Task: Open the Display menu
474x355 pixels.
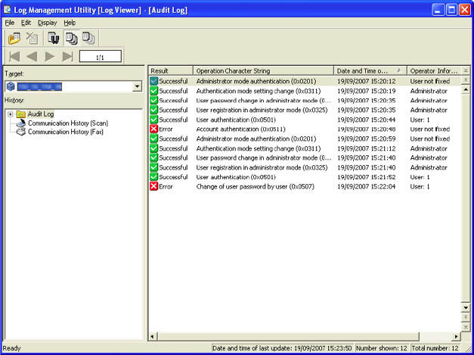Action: (48, 23)
